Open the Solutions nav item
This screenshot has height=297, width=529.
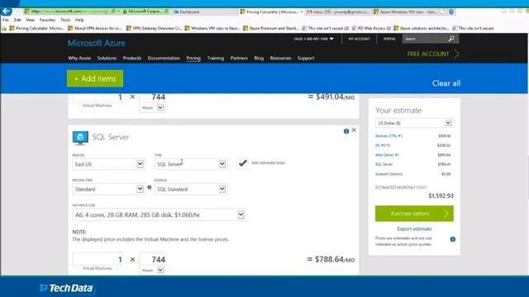point(107,58)
